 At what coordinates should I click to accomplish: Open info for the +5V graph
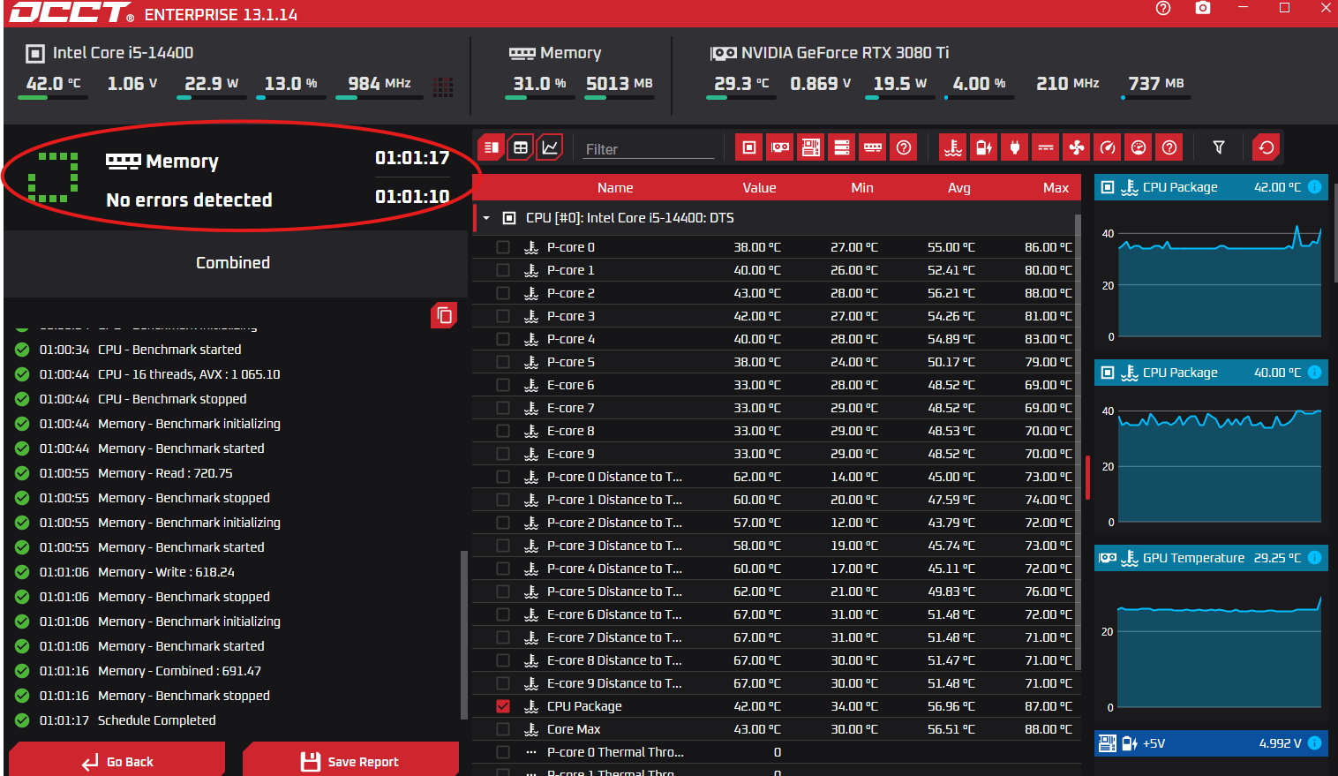pyautogui.click(x=1314, y=743)
